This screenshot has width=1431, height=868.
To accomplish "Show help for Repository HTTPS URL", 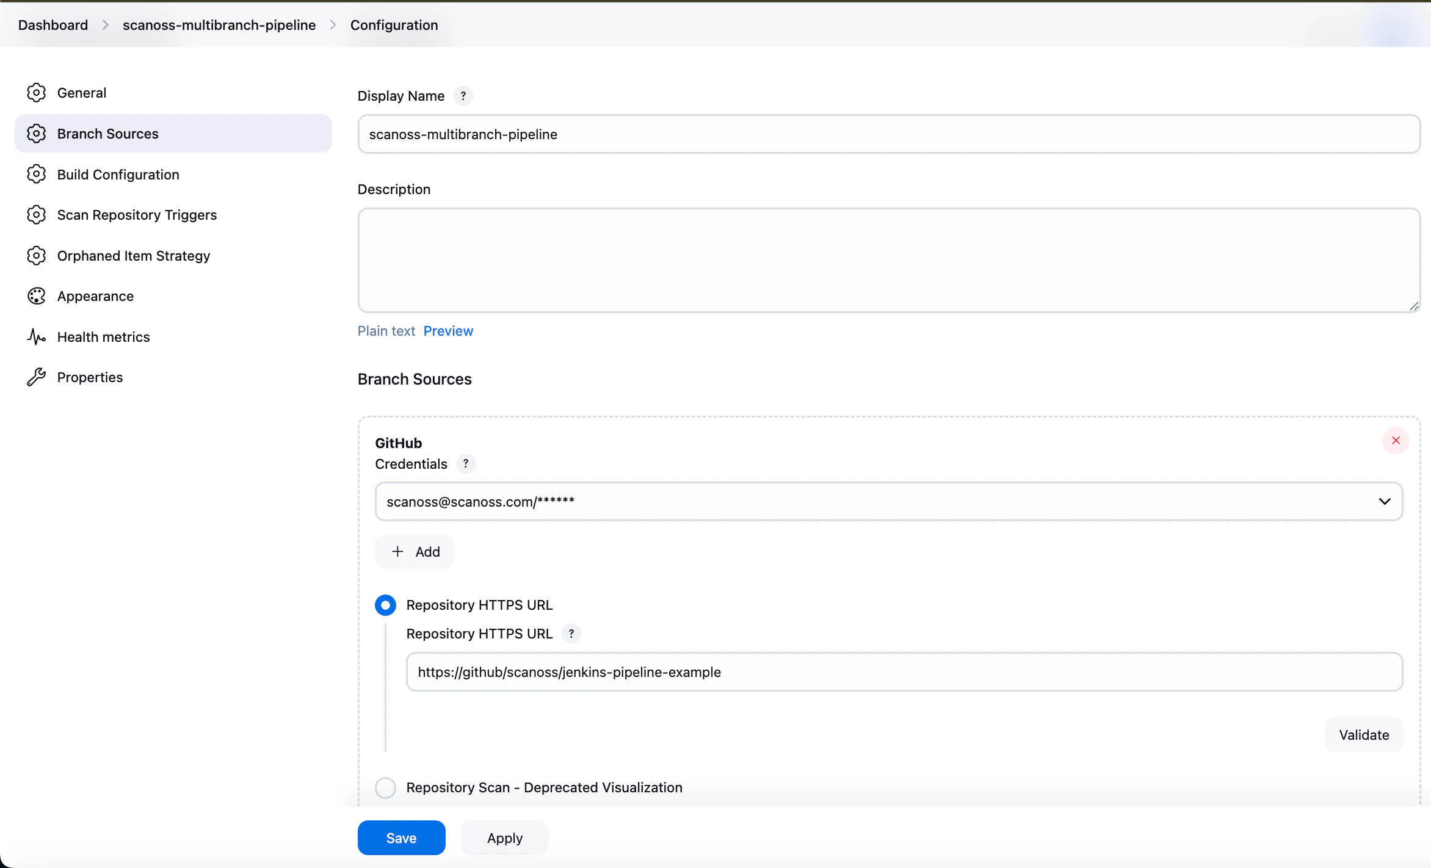I will tap(571, 634).
